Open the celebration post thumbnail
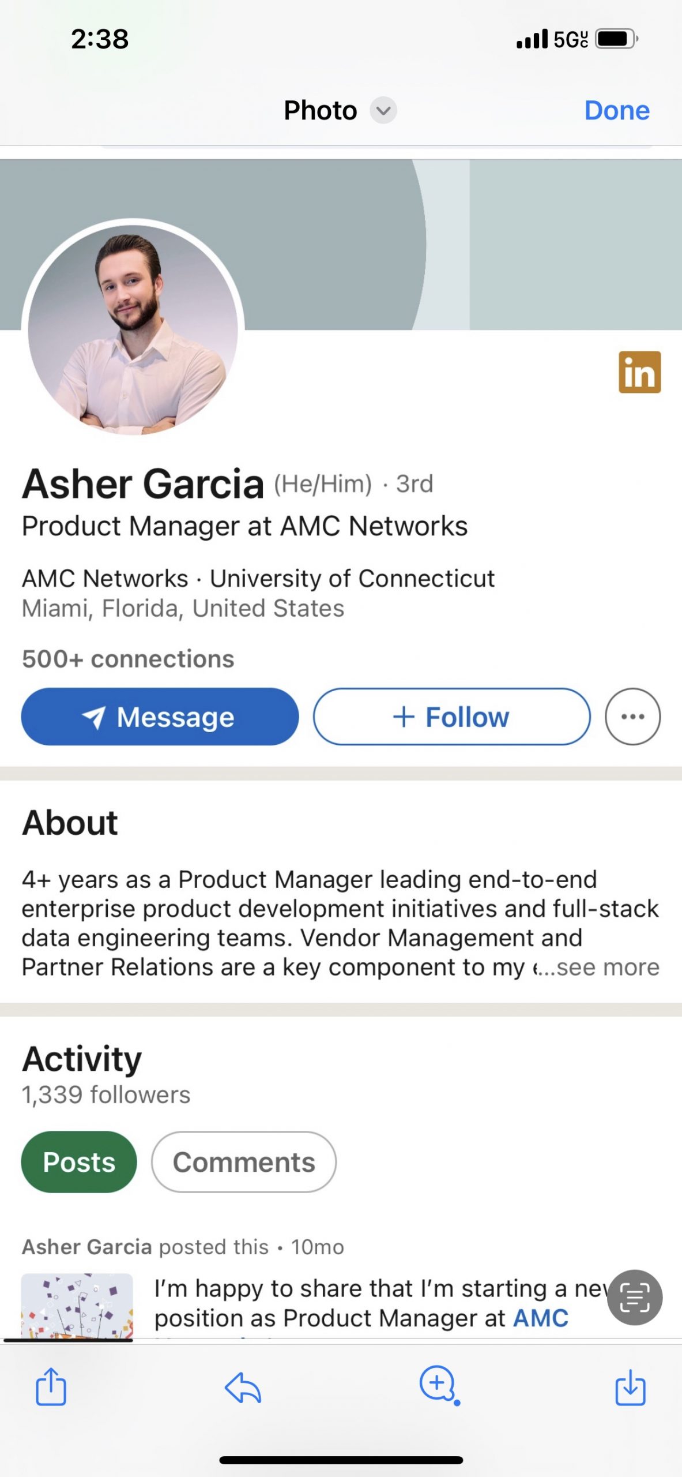This screenshot has width=682, height=1477. point(77,1305)
